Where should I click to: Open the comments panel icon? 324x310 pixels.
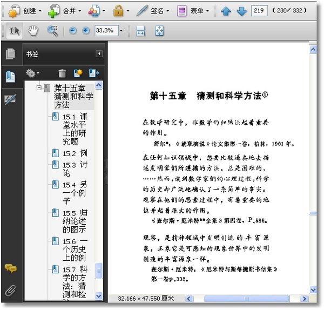pos(10,268)
